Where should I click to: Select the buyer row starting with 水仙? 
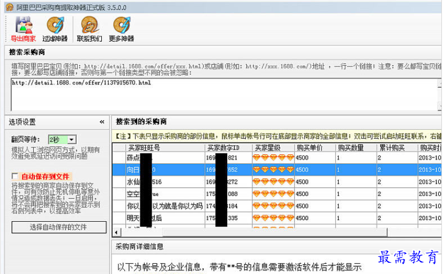click(277, 182)
